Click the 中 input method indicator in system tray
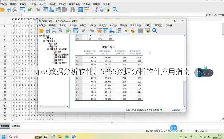This screenshot has width=224, height=139. (x=196, y=136)
